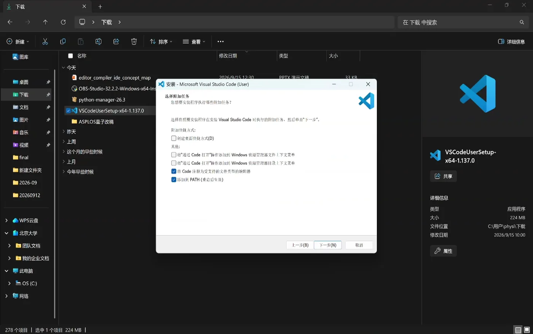Open the 新建 new item menu
This screenshot has width=533, height=334.
(18, 41)
